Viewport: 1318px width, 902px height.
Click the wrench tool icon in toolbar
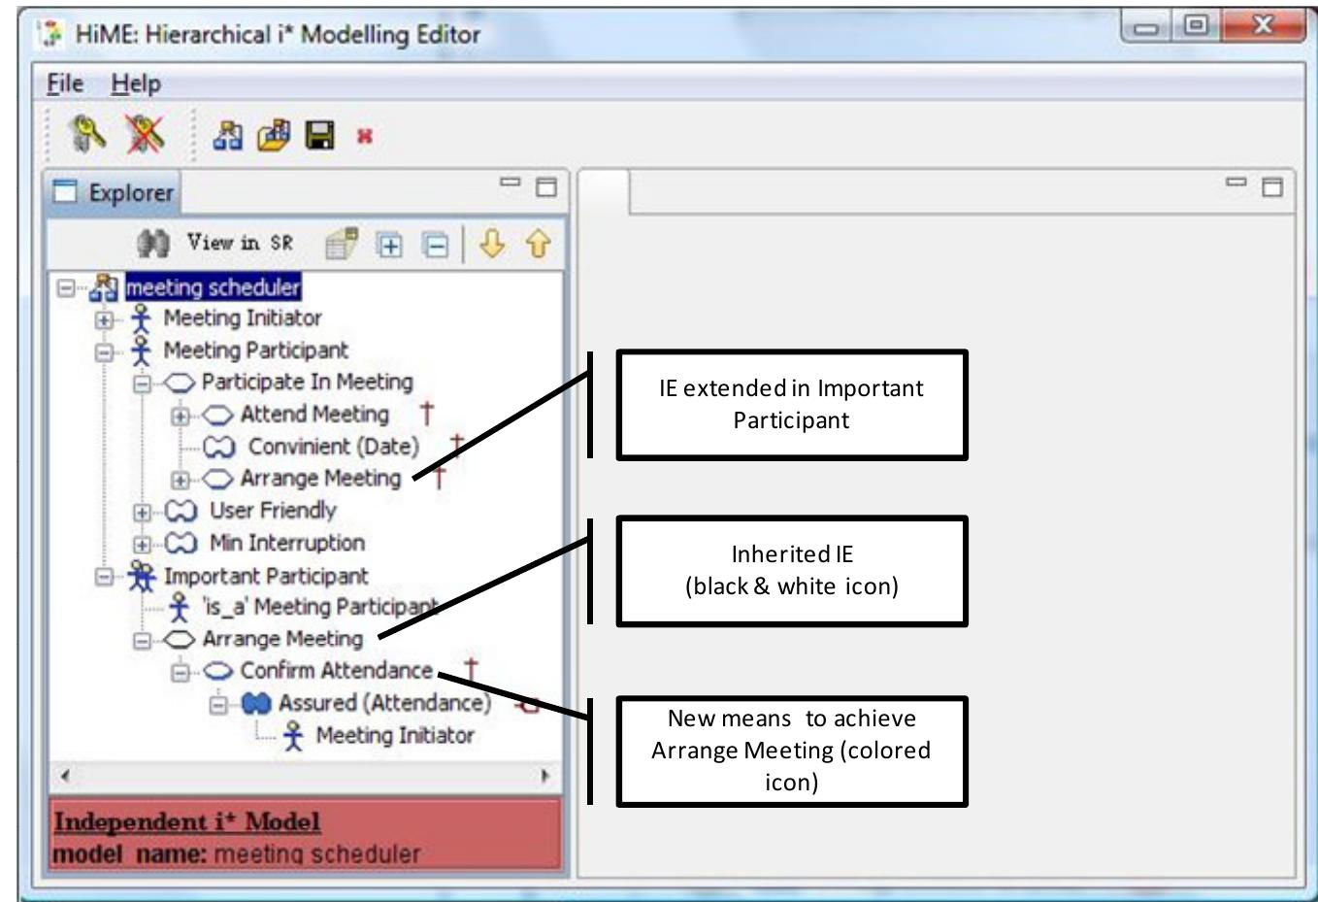pos(87,134)
